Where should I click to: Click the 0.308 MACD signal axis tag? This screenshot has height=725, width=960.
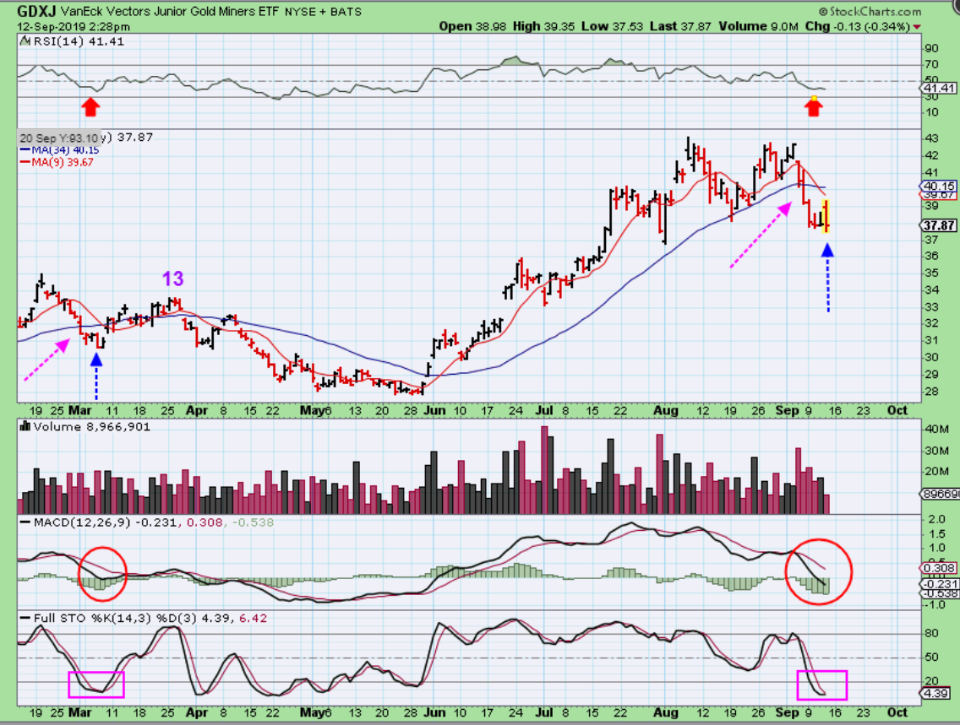[939, 568]
